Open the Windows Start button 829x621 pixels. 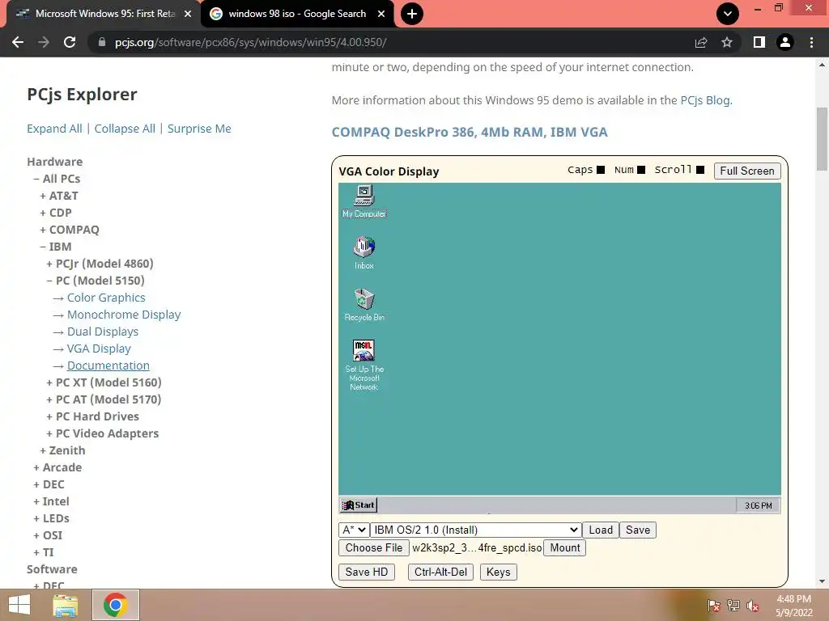(19, 605)
